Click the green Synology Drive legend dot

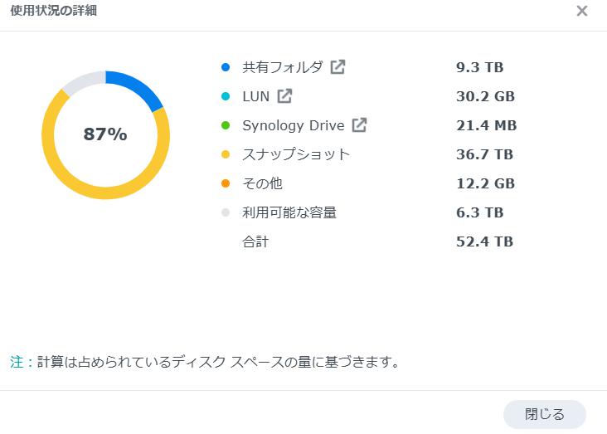tap(226, 125)
